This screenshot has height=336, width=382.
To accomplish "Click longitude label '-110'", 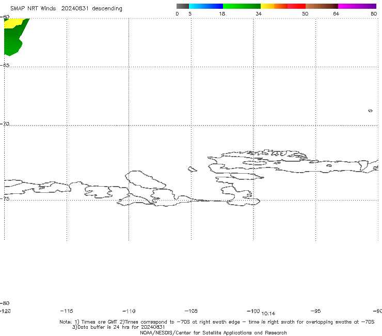I will point(129,311).
